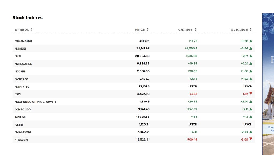This screenshot has width=274, height=155.
Task: Sort table by the PRICE column arrows
Action: [147, 30]
